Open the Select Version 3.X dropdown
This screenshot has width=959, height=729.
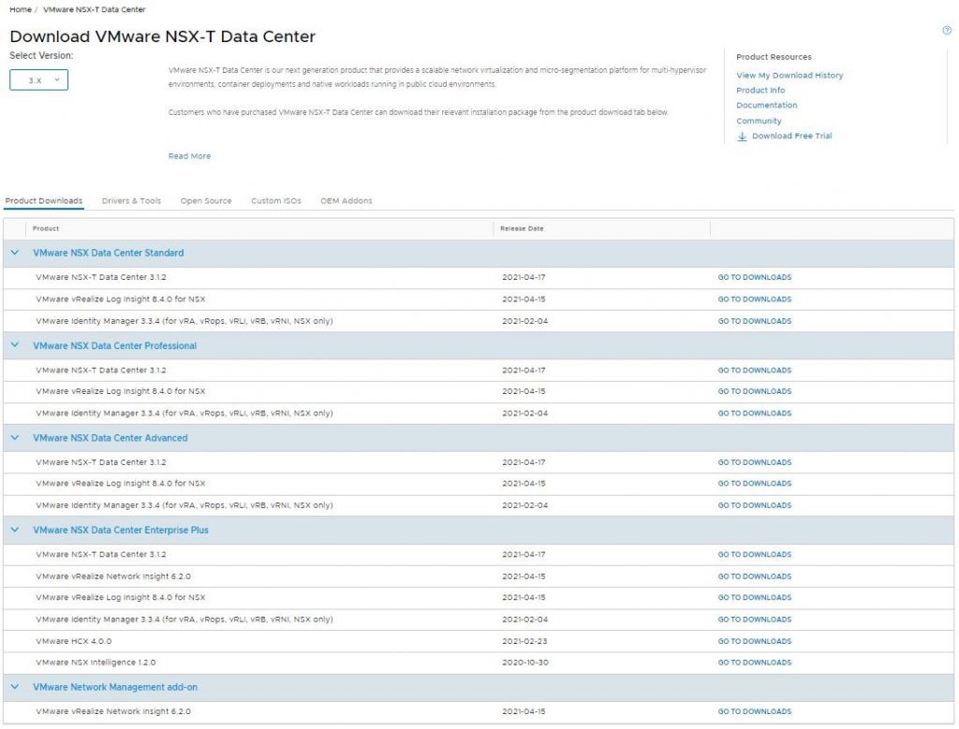(38, 80)
